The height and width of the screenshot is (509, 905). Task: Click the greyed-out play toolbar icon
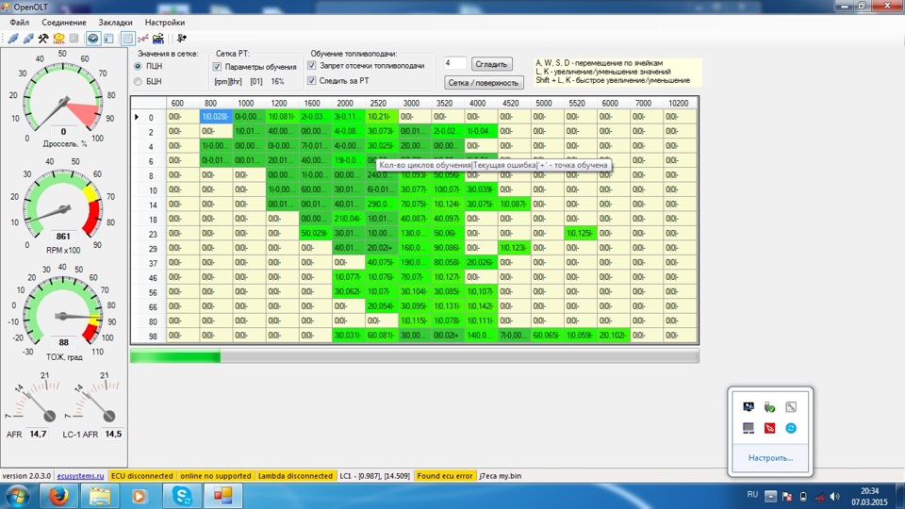(74, 39)
